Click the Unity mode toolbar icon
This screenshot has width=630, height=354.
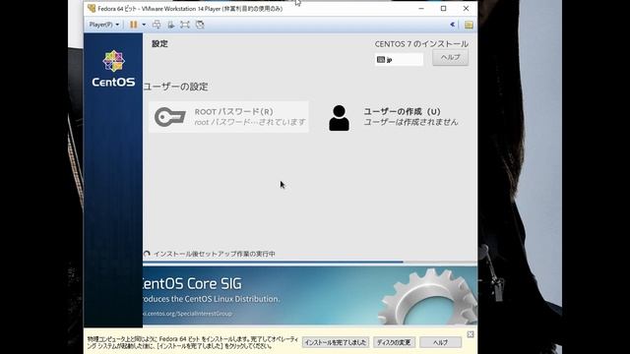pyautogui.click(x=200, y=25)
